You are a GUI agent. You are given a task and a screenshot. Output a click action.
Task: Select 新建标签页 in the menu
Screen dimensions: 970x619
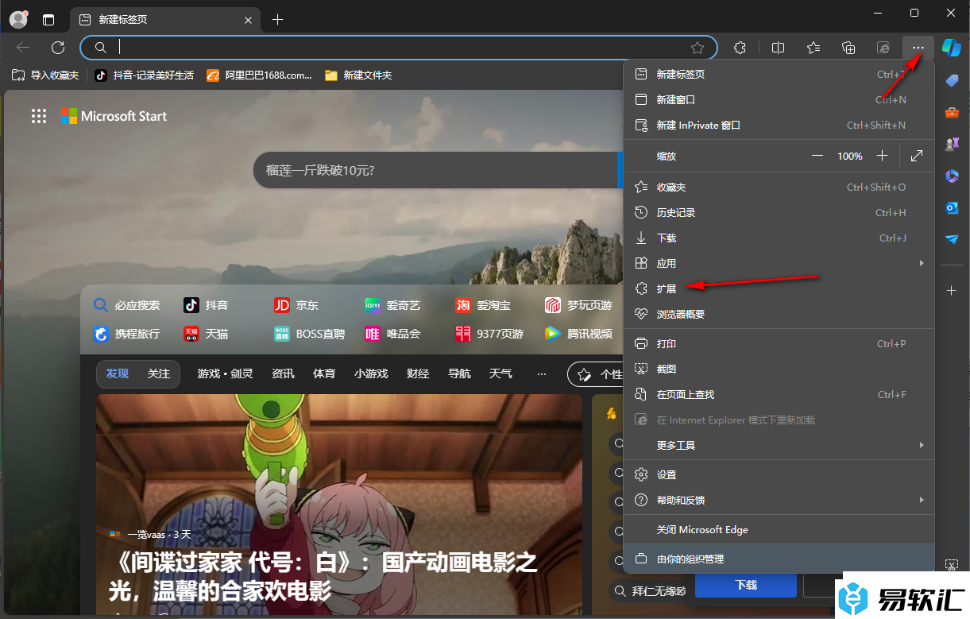point(779,74)
